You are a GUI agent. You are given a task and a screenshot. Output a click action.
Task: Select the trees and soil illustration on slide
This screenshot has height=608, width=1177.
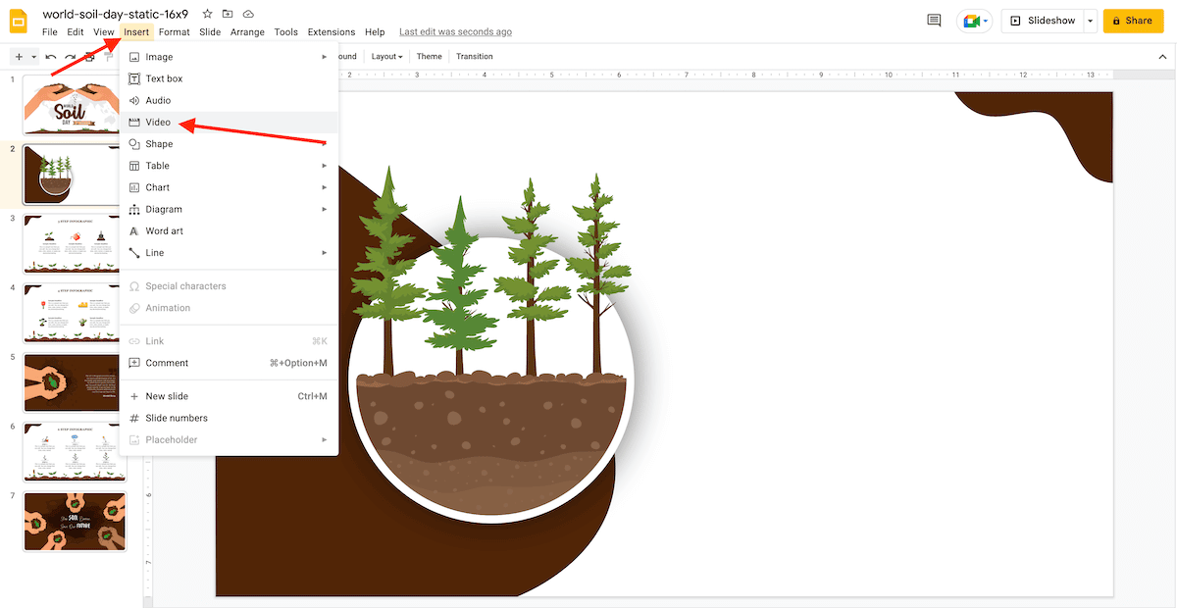coord(490,343)
